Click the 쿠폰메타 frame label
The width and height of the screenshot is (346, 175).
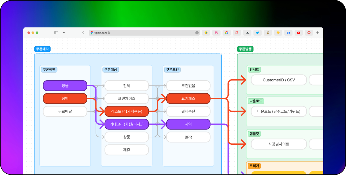(42, 49)
